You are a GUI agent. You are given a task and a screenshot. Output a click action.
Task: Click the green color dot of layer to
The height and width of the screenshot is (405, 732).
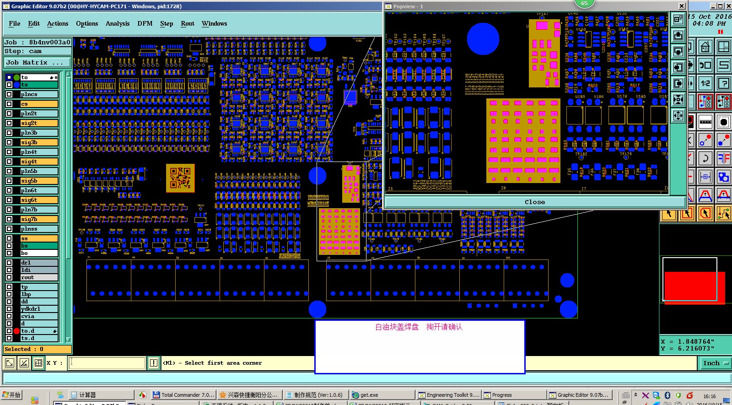[x=17, y=77]
